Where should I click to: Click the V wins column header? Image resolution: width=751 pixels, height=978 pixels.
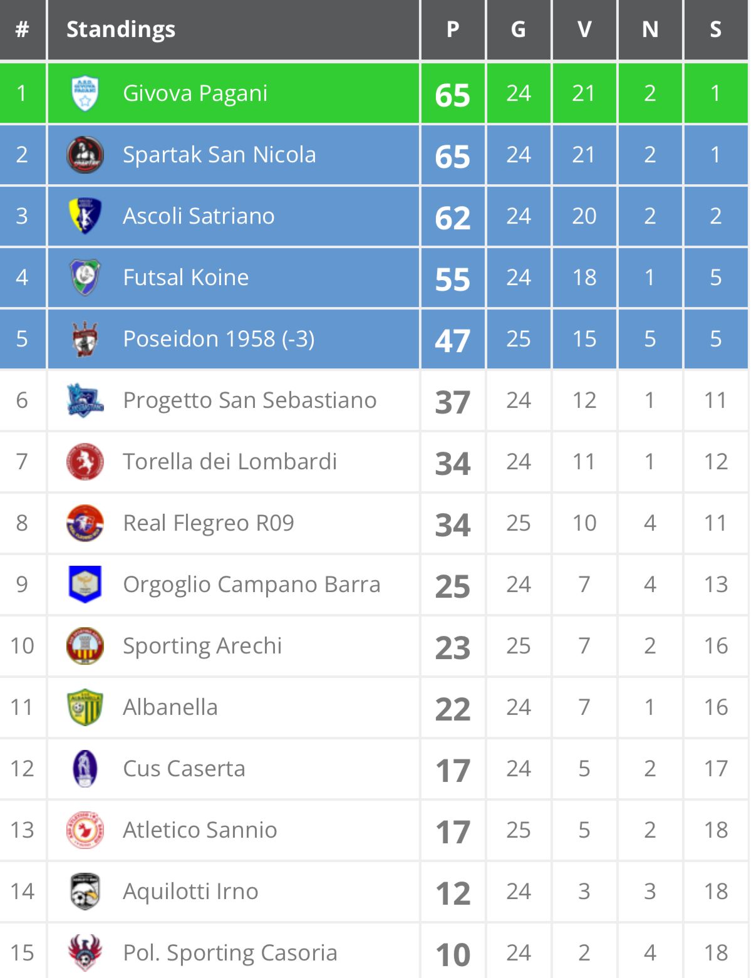[x=584, y=29]
